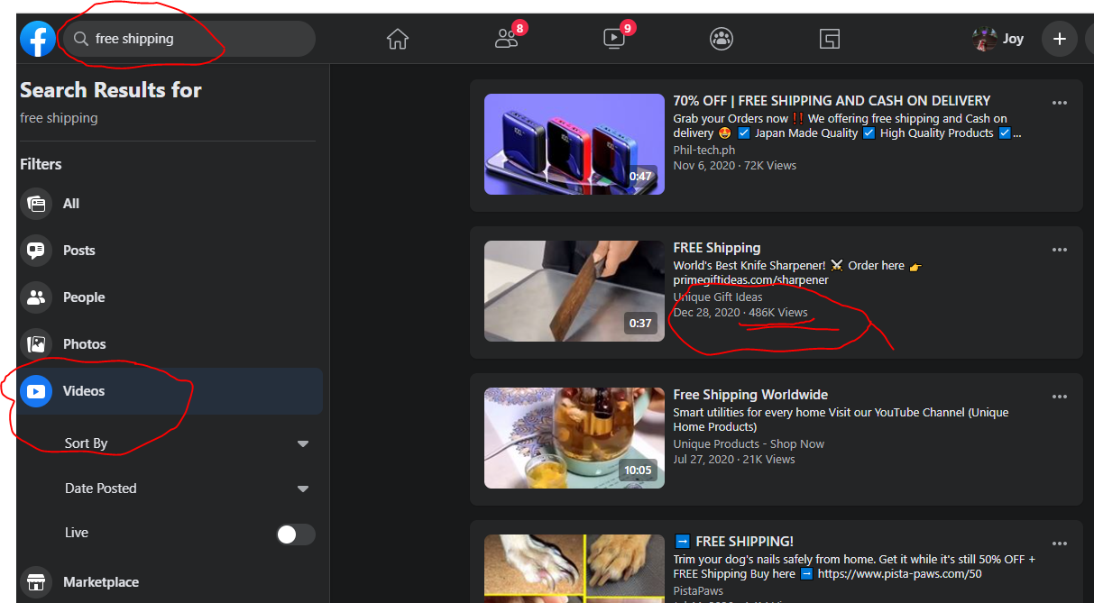Viewport: 1094px width, 603px height.
Task: Open Unique Products - Shop Now page
Action: (x=749, y=443)
